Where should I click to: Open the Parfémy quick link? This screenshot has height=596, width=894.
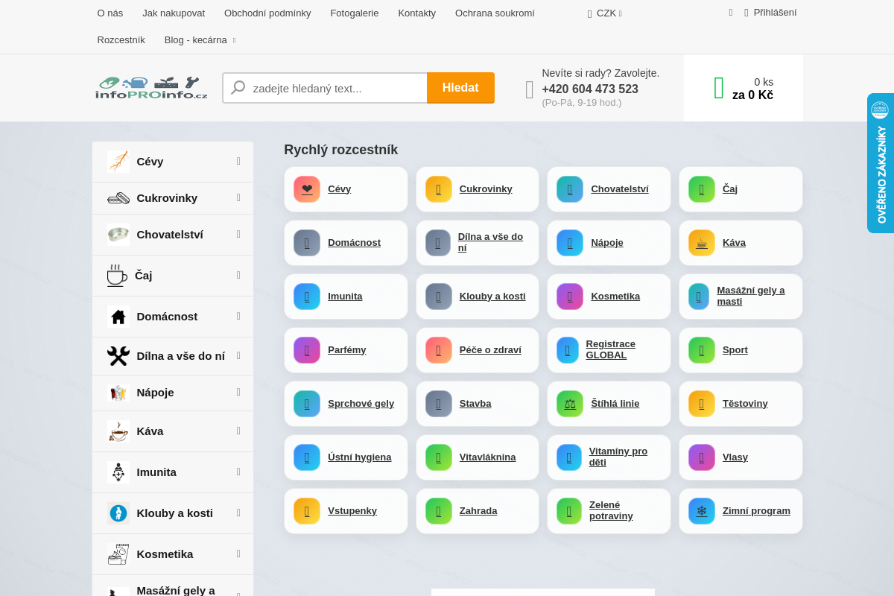coord(346,350)
